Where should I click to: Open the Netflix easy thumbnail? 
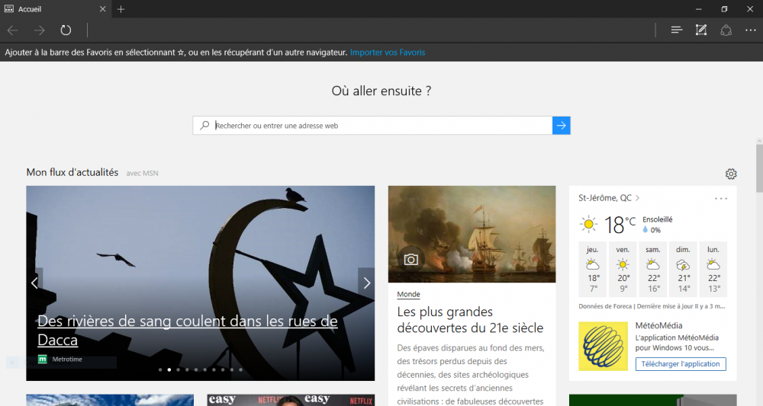pyautogui.click(x=291, y=400)
